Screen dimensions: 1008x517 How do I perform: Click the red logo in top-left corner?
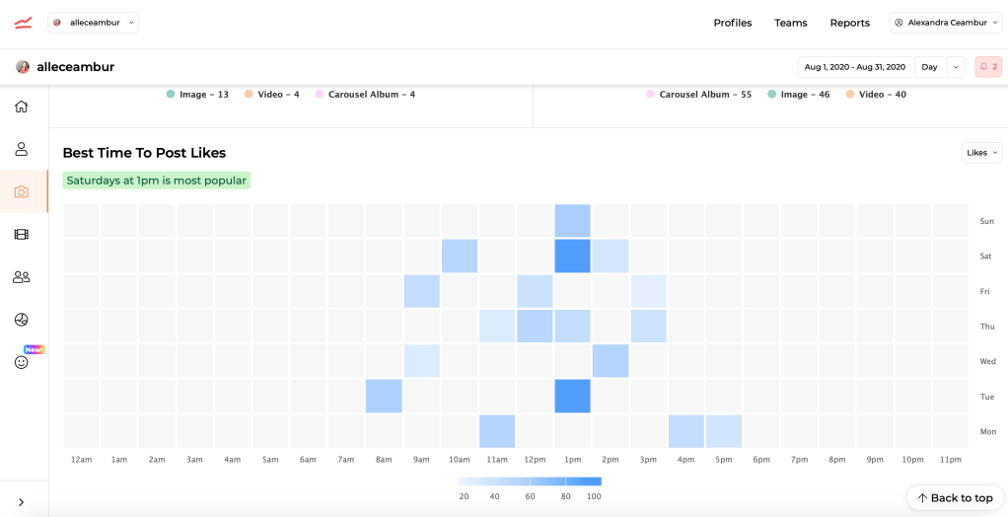[x=23, y=23]
